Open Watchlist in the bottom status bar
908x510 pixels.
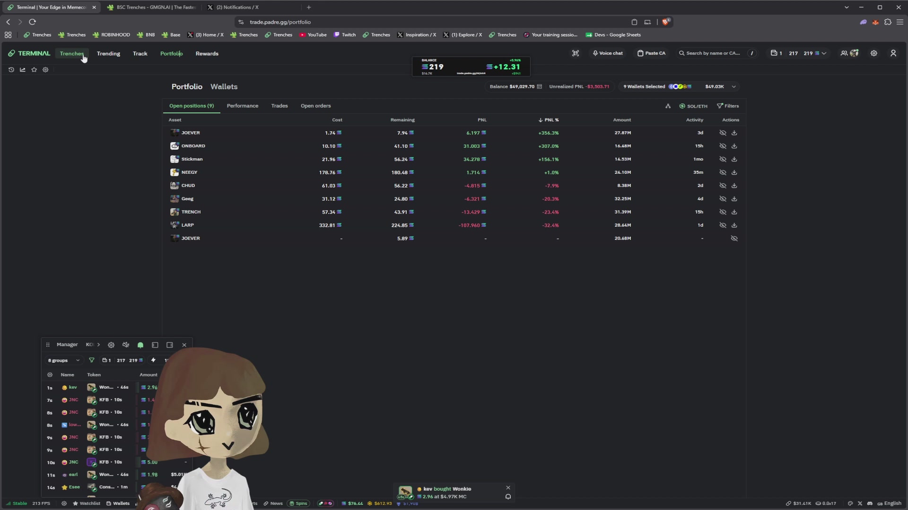click(87, 503)
